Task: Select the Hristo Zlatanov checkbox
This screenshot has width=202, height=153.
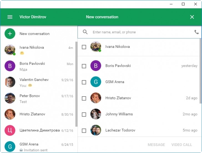Action: (x=84, y=98)
